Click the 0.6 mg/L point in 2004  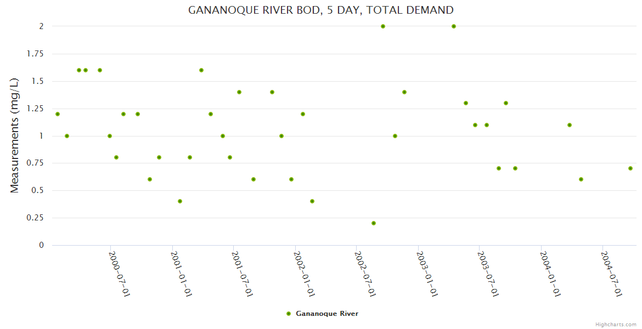coord(581,179)
